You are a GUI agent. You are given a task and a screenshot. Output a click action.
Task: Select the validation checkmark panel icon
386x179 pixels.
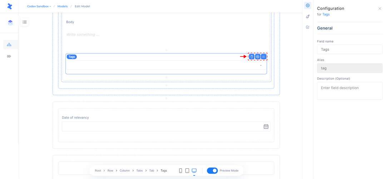(307, 27)
